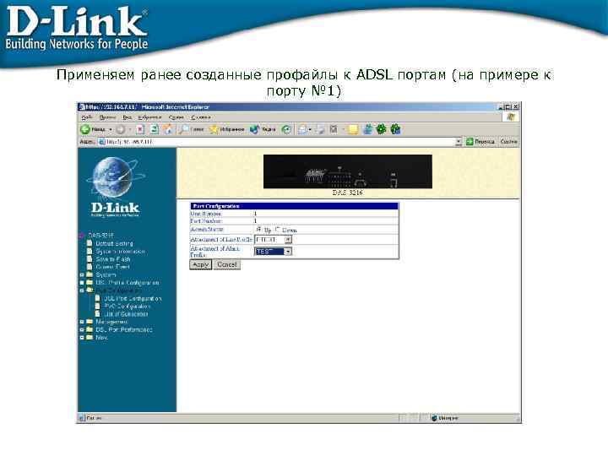The image size is (608, 456).
Task: Click the DAS-3216 device panel image
Action: coord(347,171)
